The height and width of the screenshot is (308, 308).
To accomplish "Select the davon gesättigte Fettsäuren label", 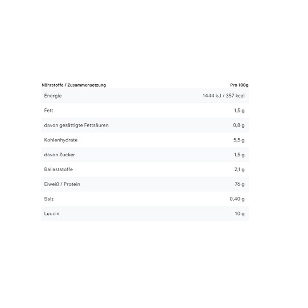I will pyautogui.click(x=76, y=125).
